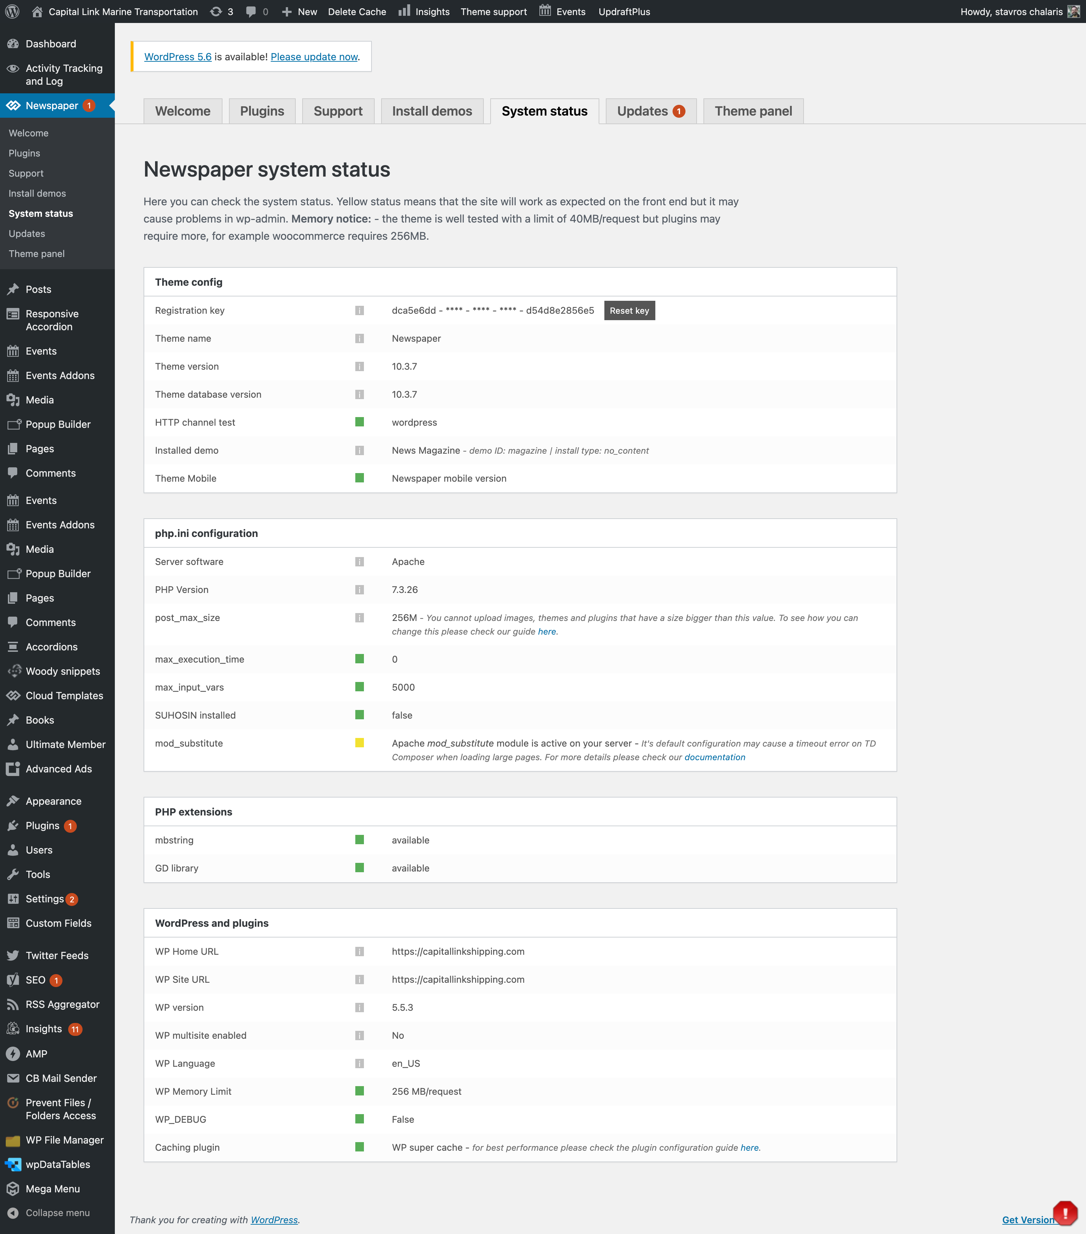Open RSS Aggregator menu

pyautogui.click(x=57, y=1004)
